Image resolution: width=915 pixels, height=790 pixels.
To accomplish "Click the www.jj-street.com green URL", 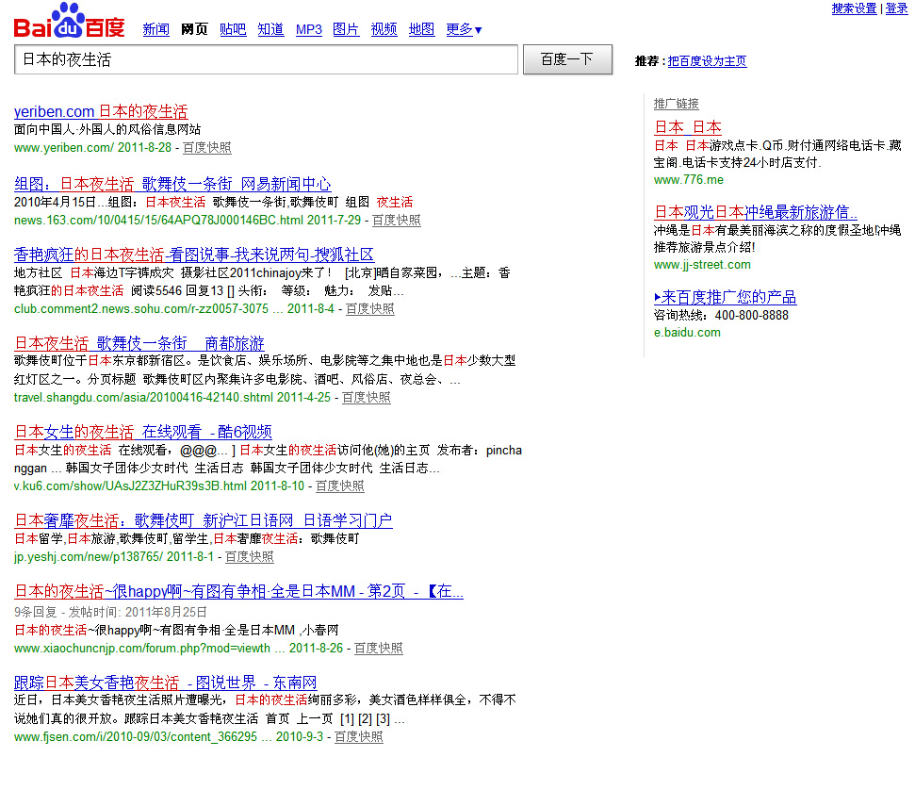I will click(702, 265).
